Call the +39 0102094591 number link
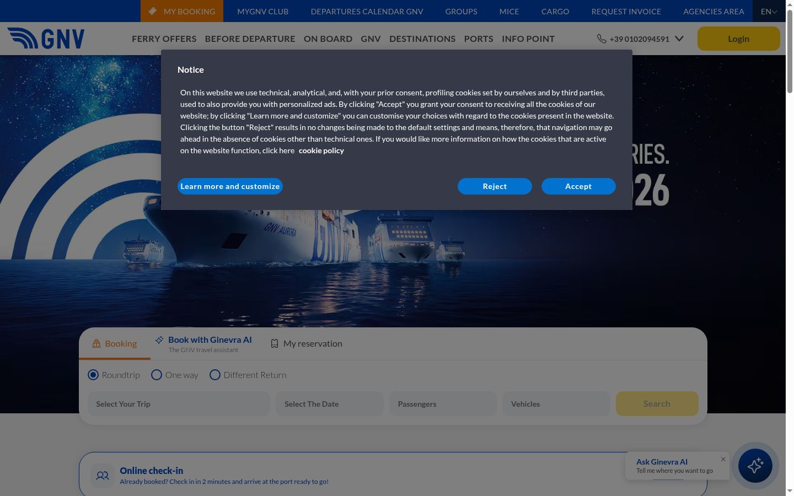The height and width of the screenshot is (496, 794). [x=640, y=39]
